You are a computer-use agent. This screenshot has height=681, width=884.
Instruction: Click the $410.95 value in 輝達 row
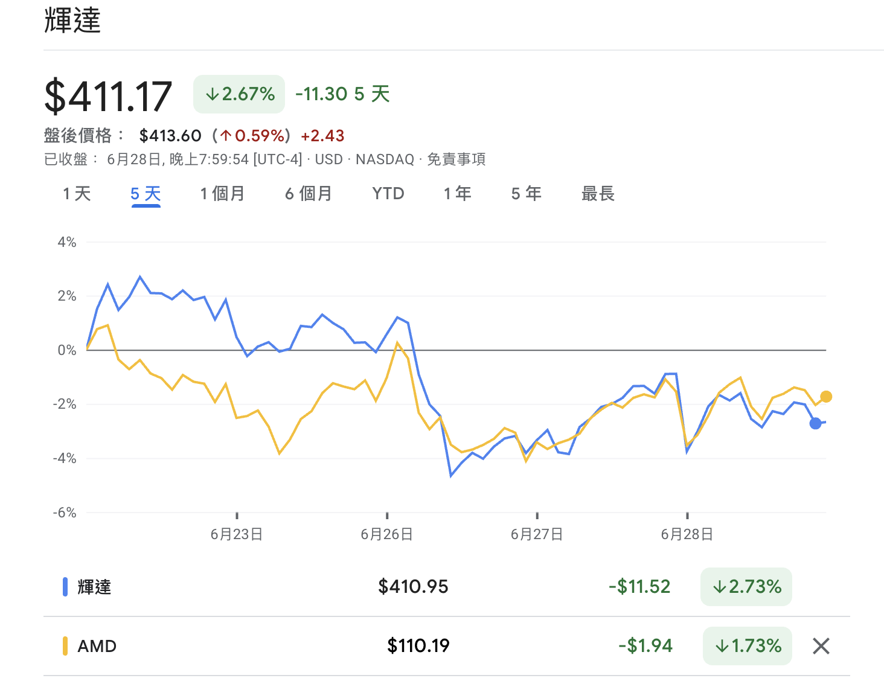[413, 586]
